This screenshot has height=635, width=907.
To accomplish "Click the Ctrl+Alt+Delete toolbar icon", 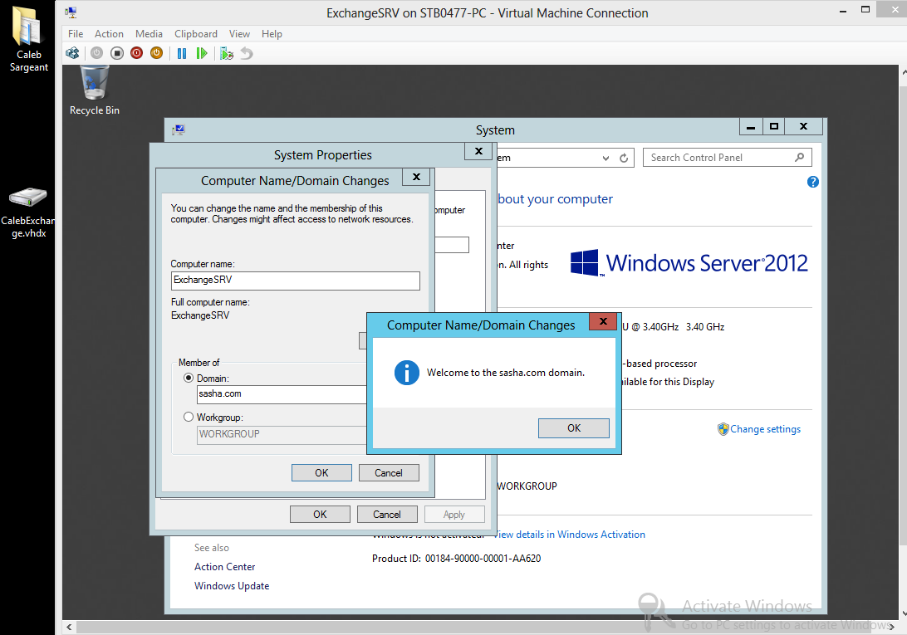I will (x=72, y=53).
